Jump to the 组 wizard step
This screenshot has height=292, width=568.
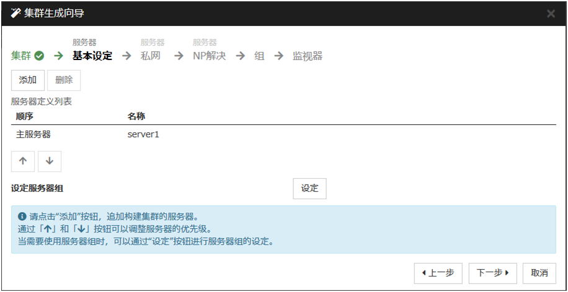tap(259, 56)
